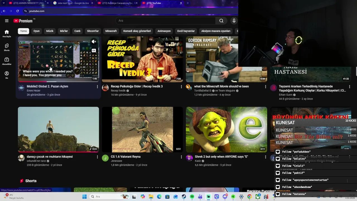357x201 pixels.
Task: Open orkundk'nın tarzı channel avatar
Action: [21, 158]
